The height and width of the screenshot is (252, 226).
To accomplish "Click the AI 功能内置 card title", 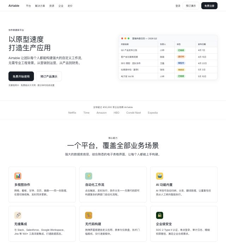I will 164,185.
